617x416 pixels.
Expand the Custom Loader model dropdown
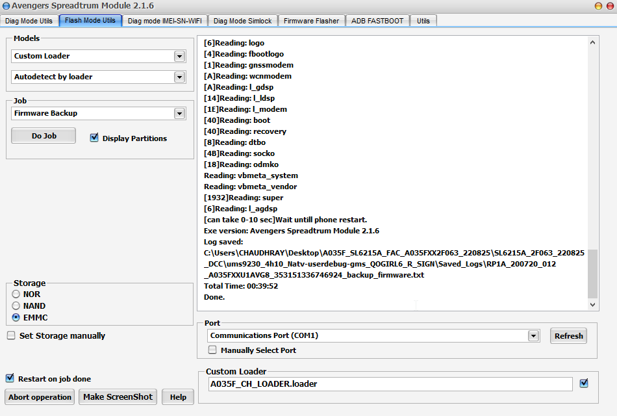click(179, 57)
